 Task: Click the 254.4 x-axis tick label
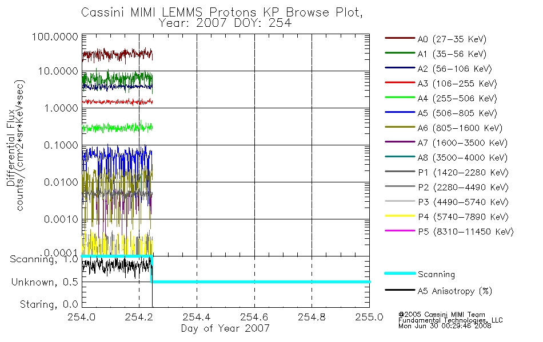point(197,317)
